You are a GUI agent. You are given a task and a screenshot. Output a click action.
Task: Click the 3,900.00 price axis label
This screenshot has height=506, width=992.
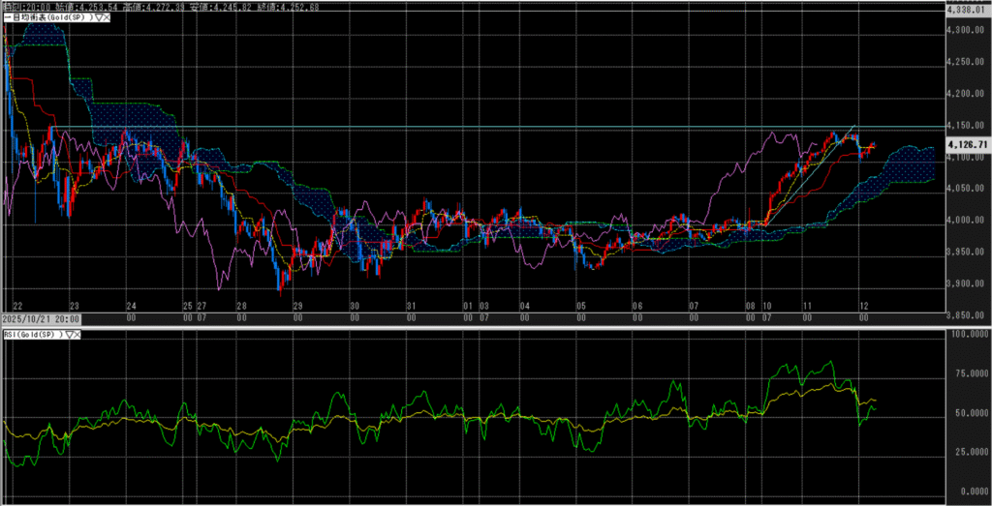point(967,284)
